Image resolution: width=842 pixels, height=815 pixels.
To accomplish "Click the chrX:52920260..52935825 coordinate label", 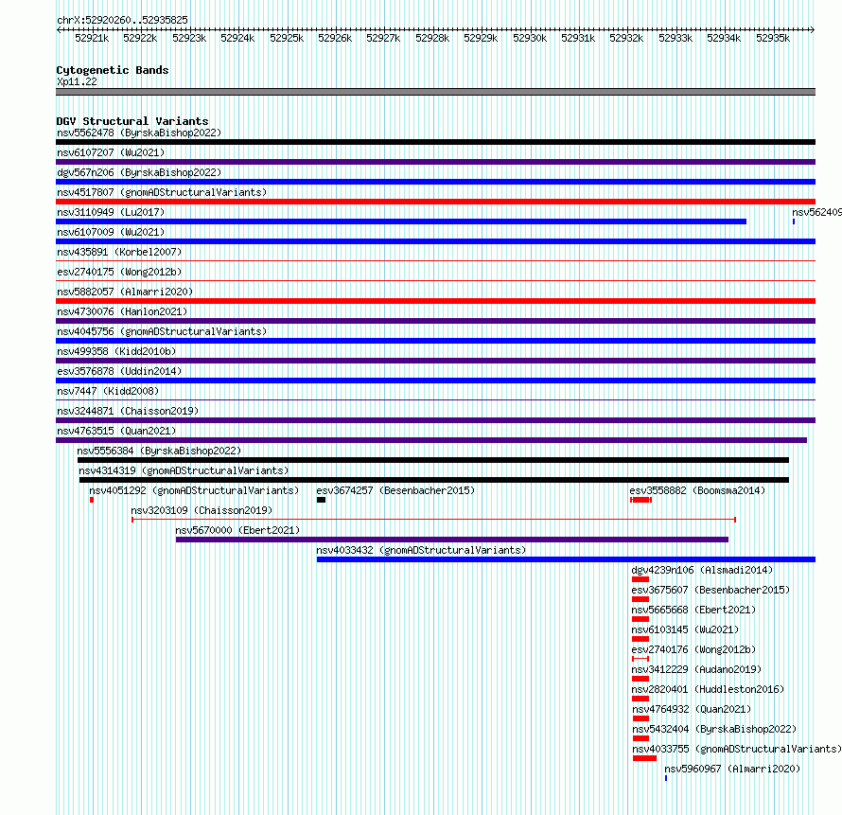I will pos(122,20).
